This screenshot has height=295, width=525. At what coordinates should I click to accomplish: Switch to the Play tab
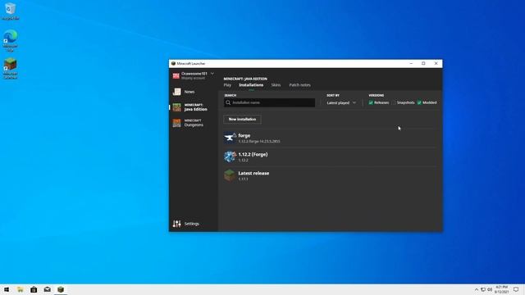click(x=227, y=85)
